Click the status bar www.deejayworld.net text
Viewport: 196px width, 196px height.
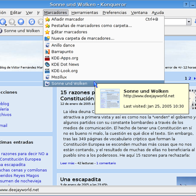(x=20, y=190)
